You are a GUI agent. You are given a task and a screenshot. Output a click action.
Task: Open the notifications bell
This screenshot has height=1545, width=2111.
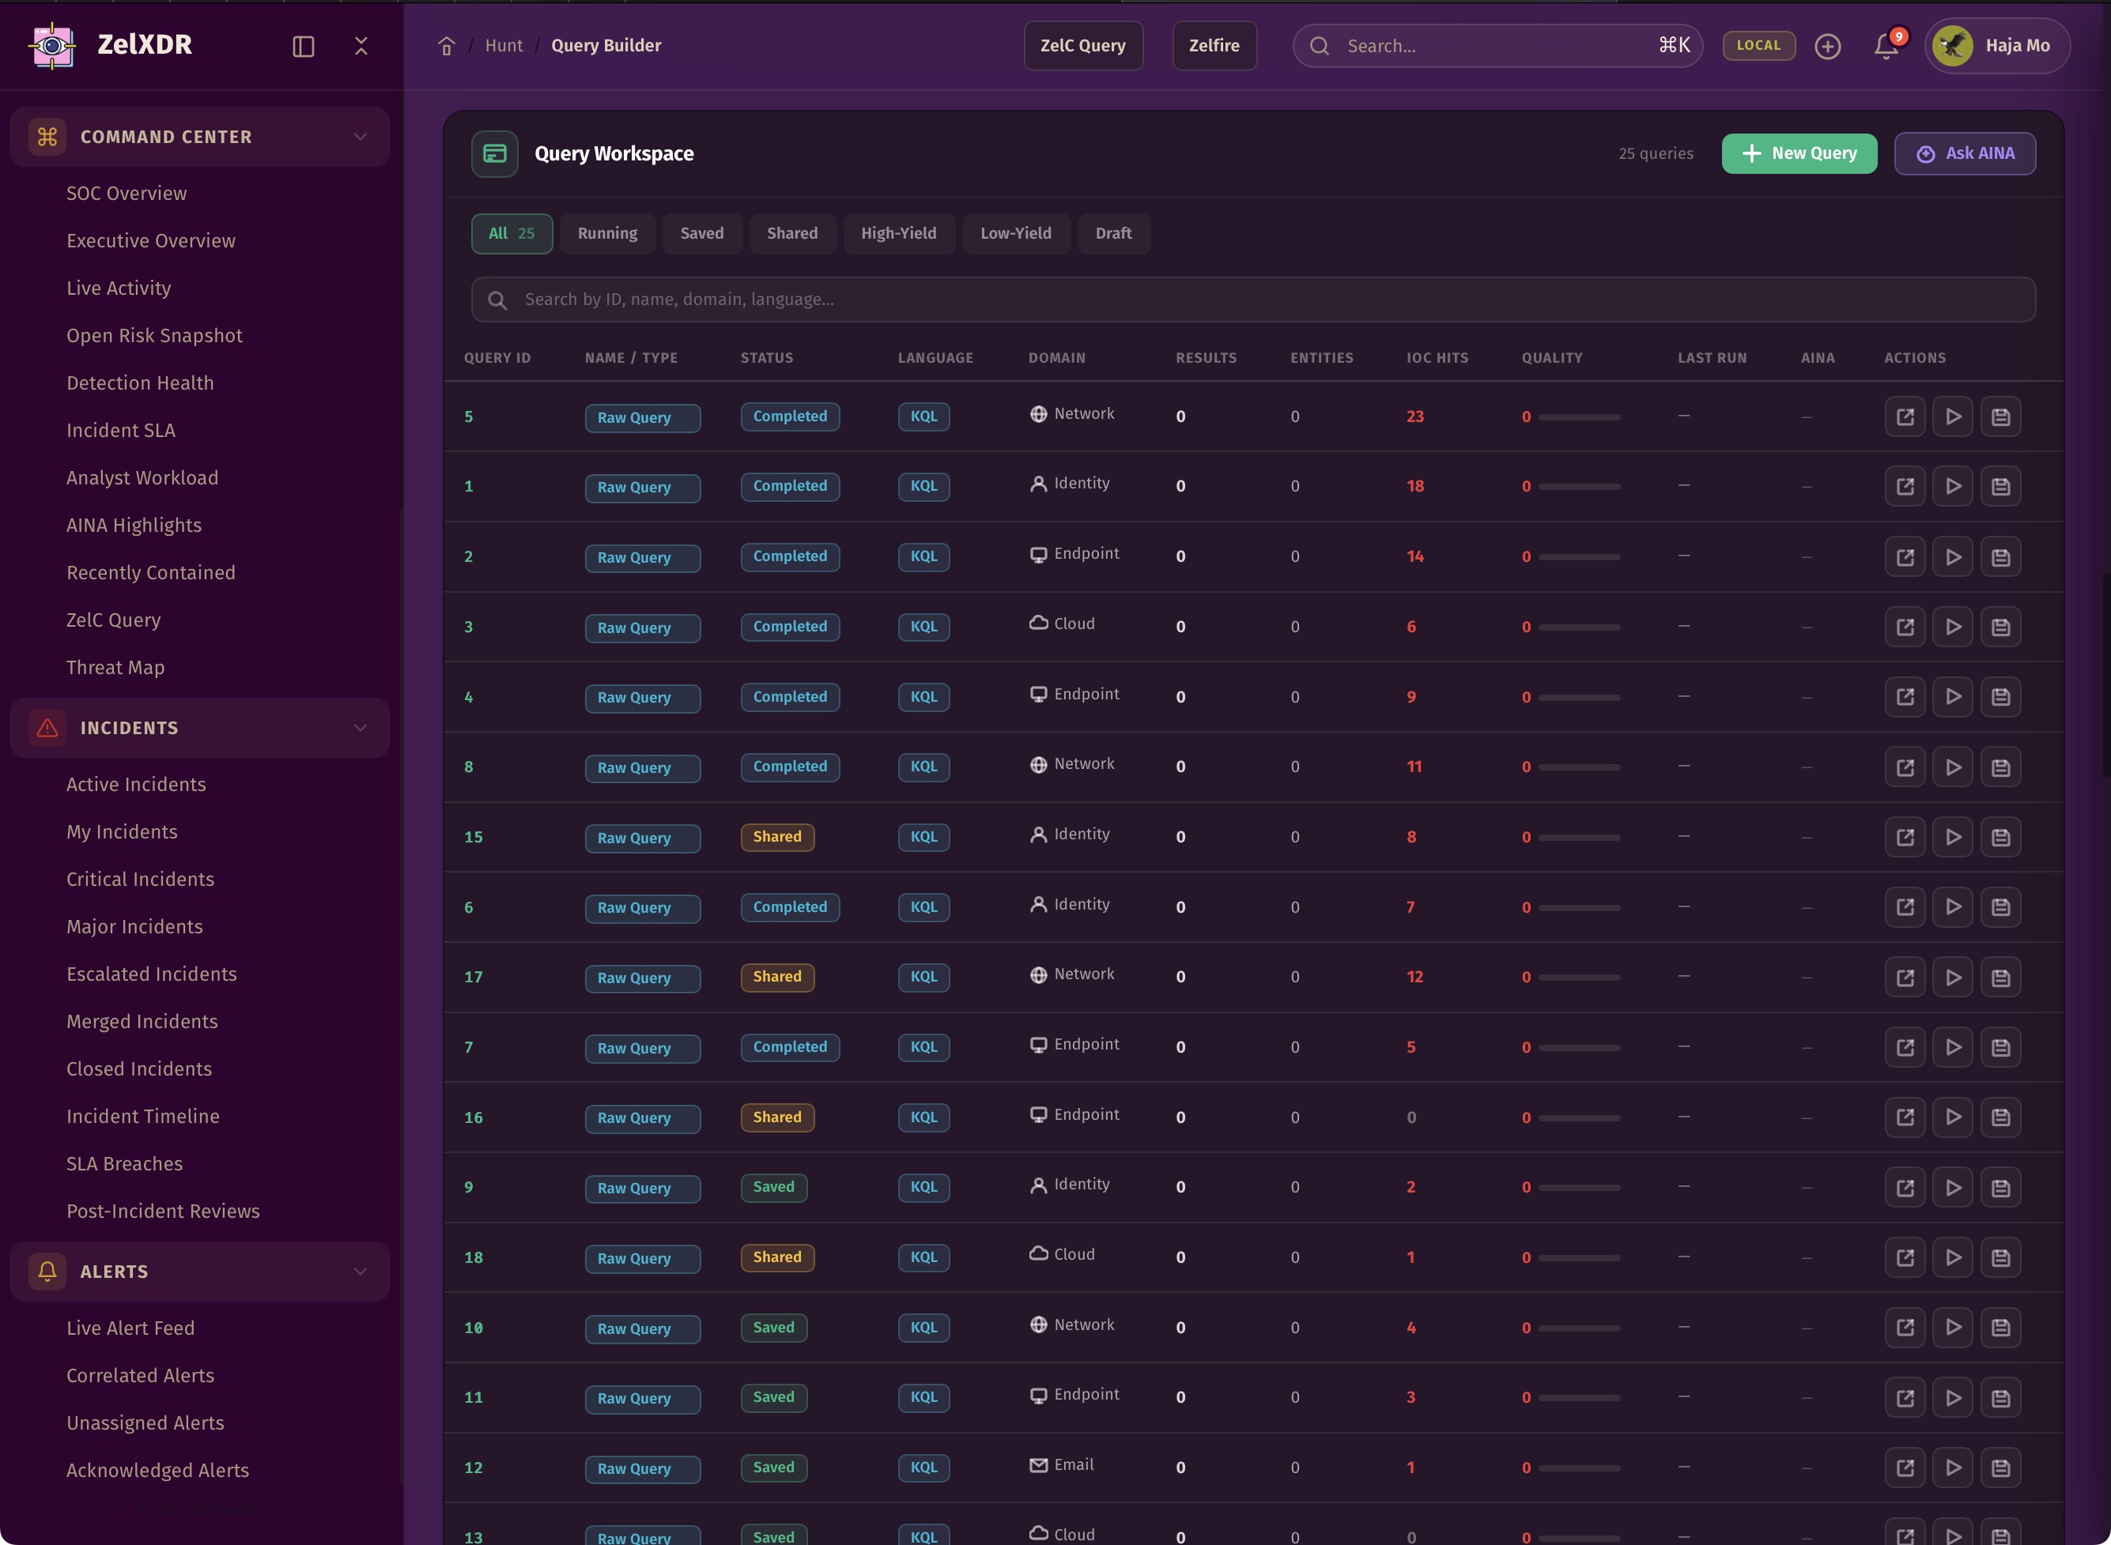click(1886, 46)
